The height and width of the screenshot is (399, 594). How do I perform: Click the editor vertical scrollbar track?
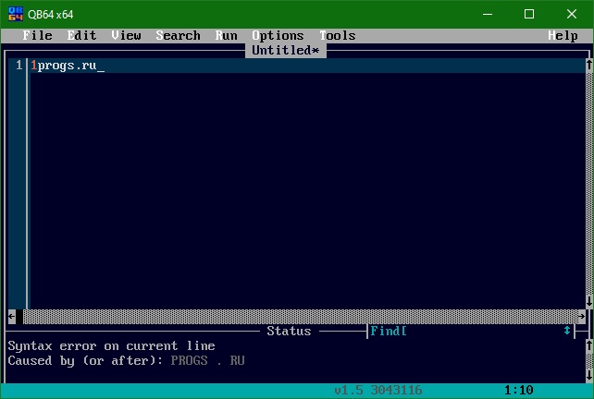(x=589, y=184)
